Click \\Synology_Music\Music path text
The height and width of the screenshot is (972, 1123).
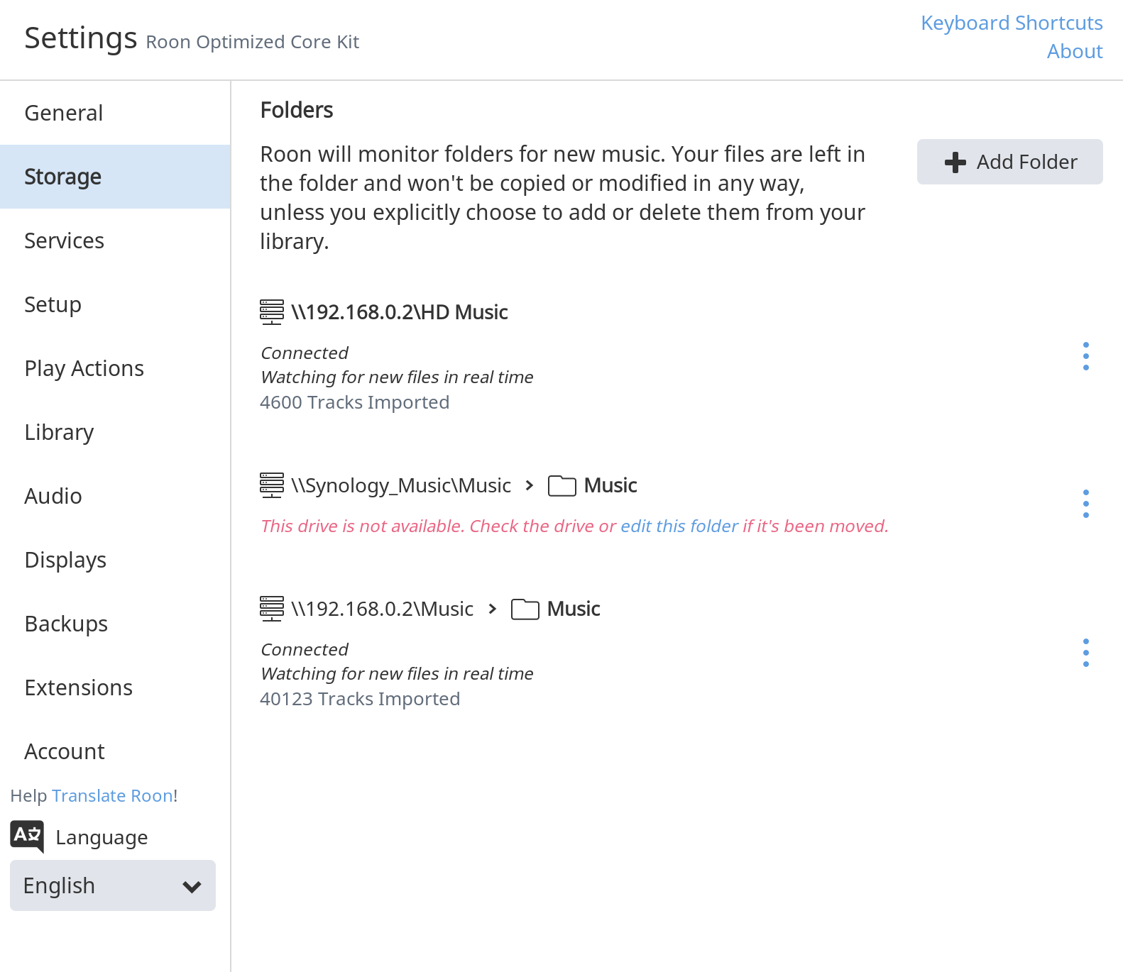coord(401,485)
